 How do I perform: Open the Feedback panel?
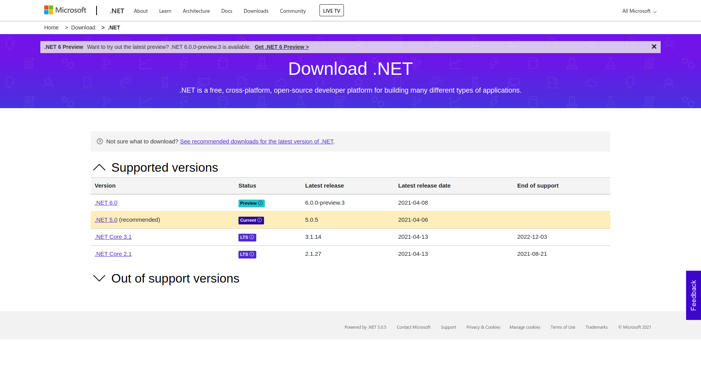coord(693,295)
